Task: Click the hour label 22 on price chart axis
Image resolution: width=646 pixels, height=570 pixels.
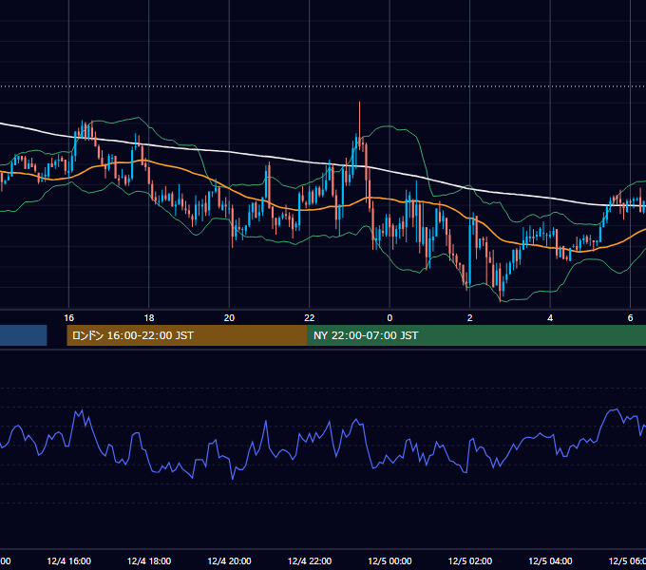Action: point(310,318)
